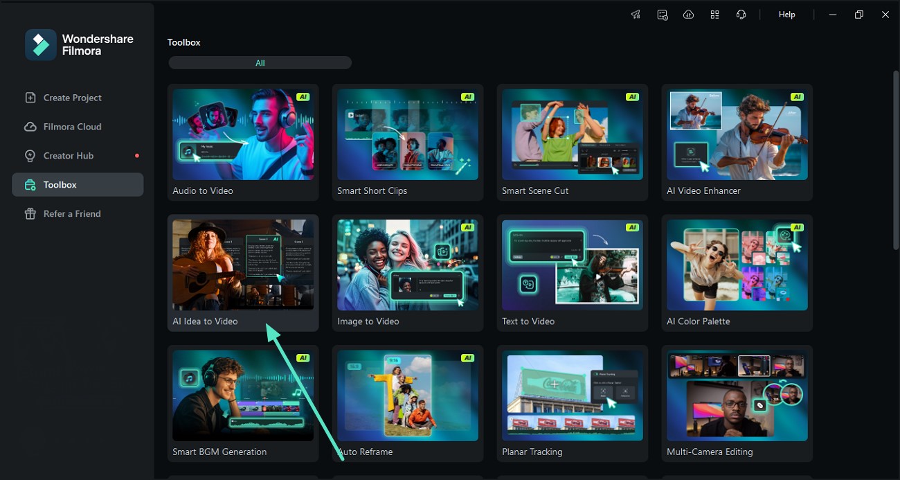Click the Create Project plus icon
Viewport: 900px width, 480px height.
coord(30,98)
